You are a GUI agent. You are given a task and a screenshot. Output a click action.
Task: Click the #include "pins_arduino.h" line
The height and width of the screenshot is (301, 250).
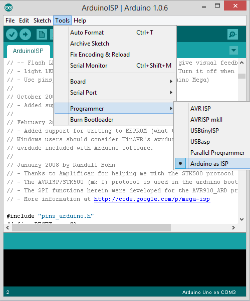[x=50, y=216]
